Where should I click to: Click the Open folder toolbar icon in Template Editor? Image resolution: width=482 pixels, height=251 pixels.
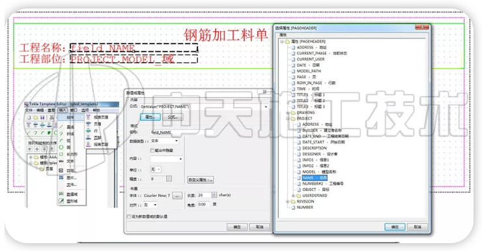36,117
